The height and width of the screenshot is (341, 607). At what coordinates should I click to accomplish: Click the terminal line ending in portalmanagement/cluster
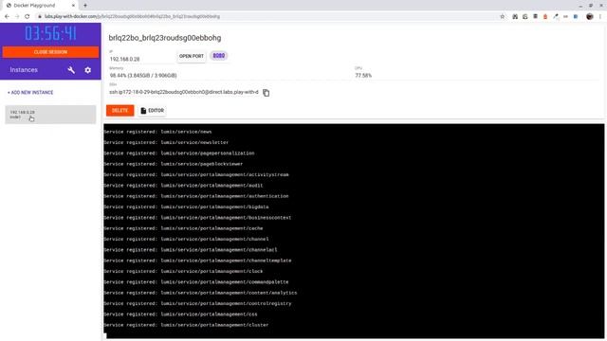186,325
